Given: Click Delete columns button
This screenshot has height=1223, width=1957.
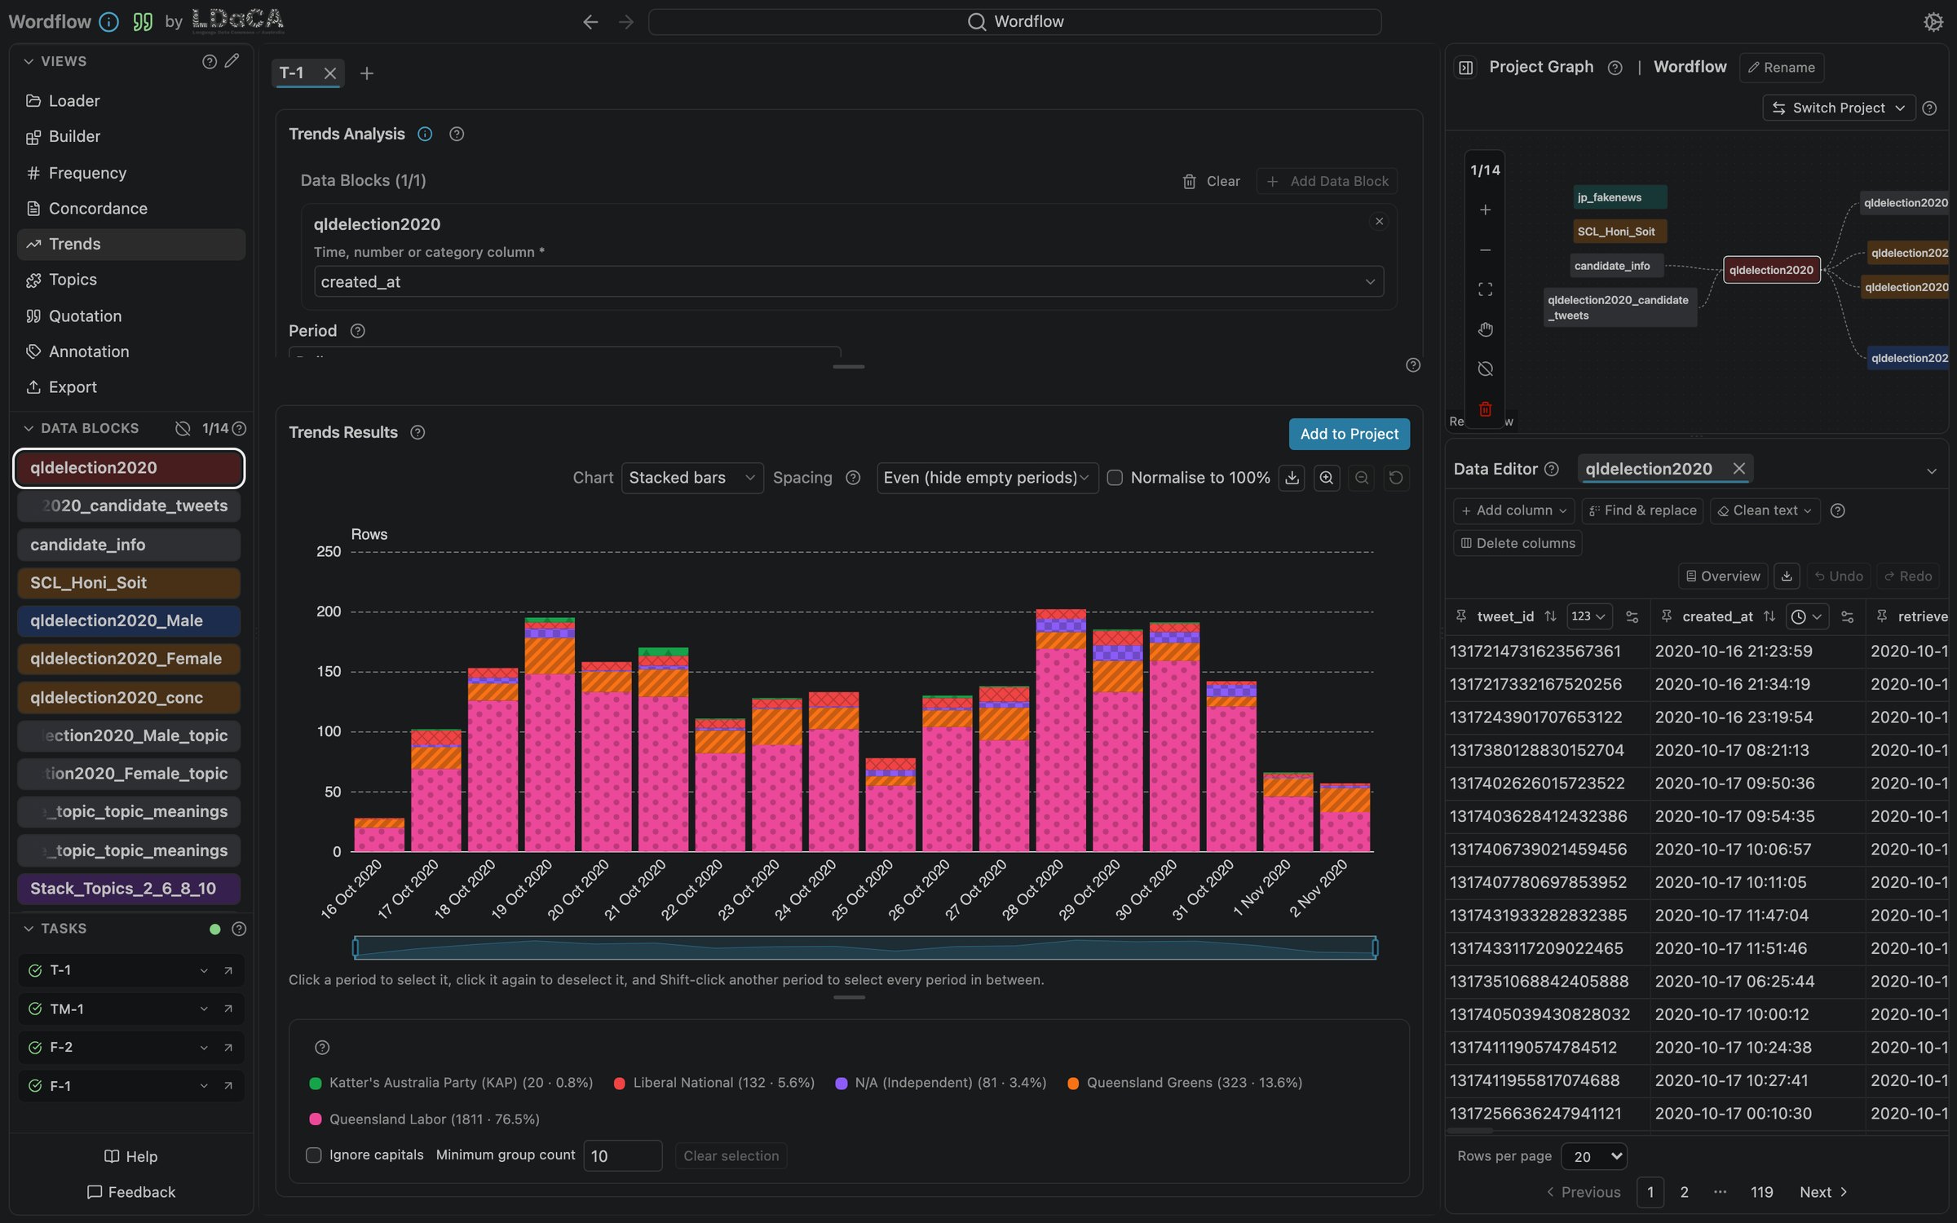Looking at the screenshot, I should 1517,543.
